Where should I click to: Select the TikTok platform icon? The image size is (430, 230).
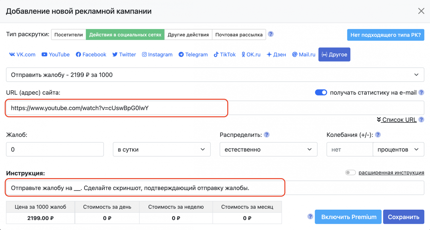[x=216, y=54]
